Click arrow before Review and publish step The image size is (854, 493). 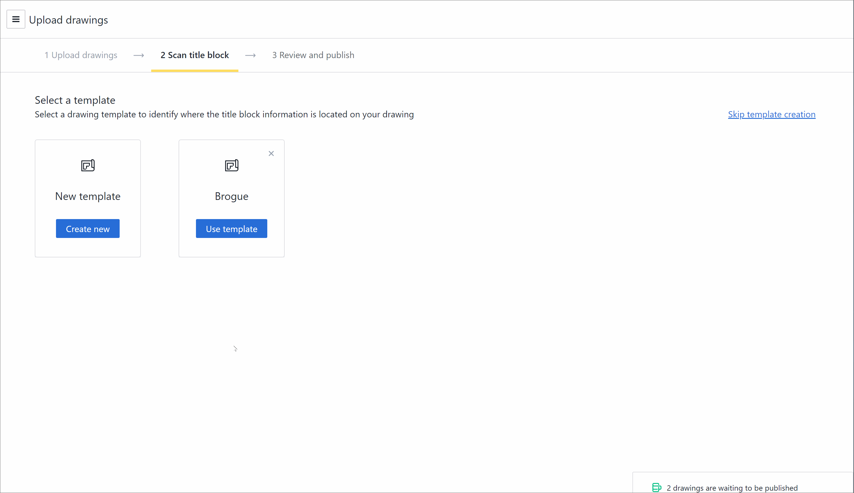click(x=250, y=55)
